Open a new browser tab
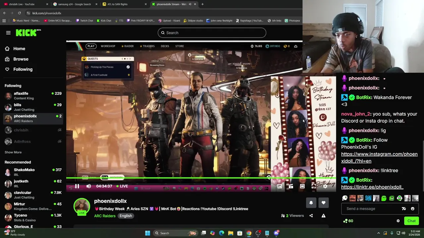The image size is (424, 238). click(203, 4)
